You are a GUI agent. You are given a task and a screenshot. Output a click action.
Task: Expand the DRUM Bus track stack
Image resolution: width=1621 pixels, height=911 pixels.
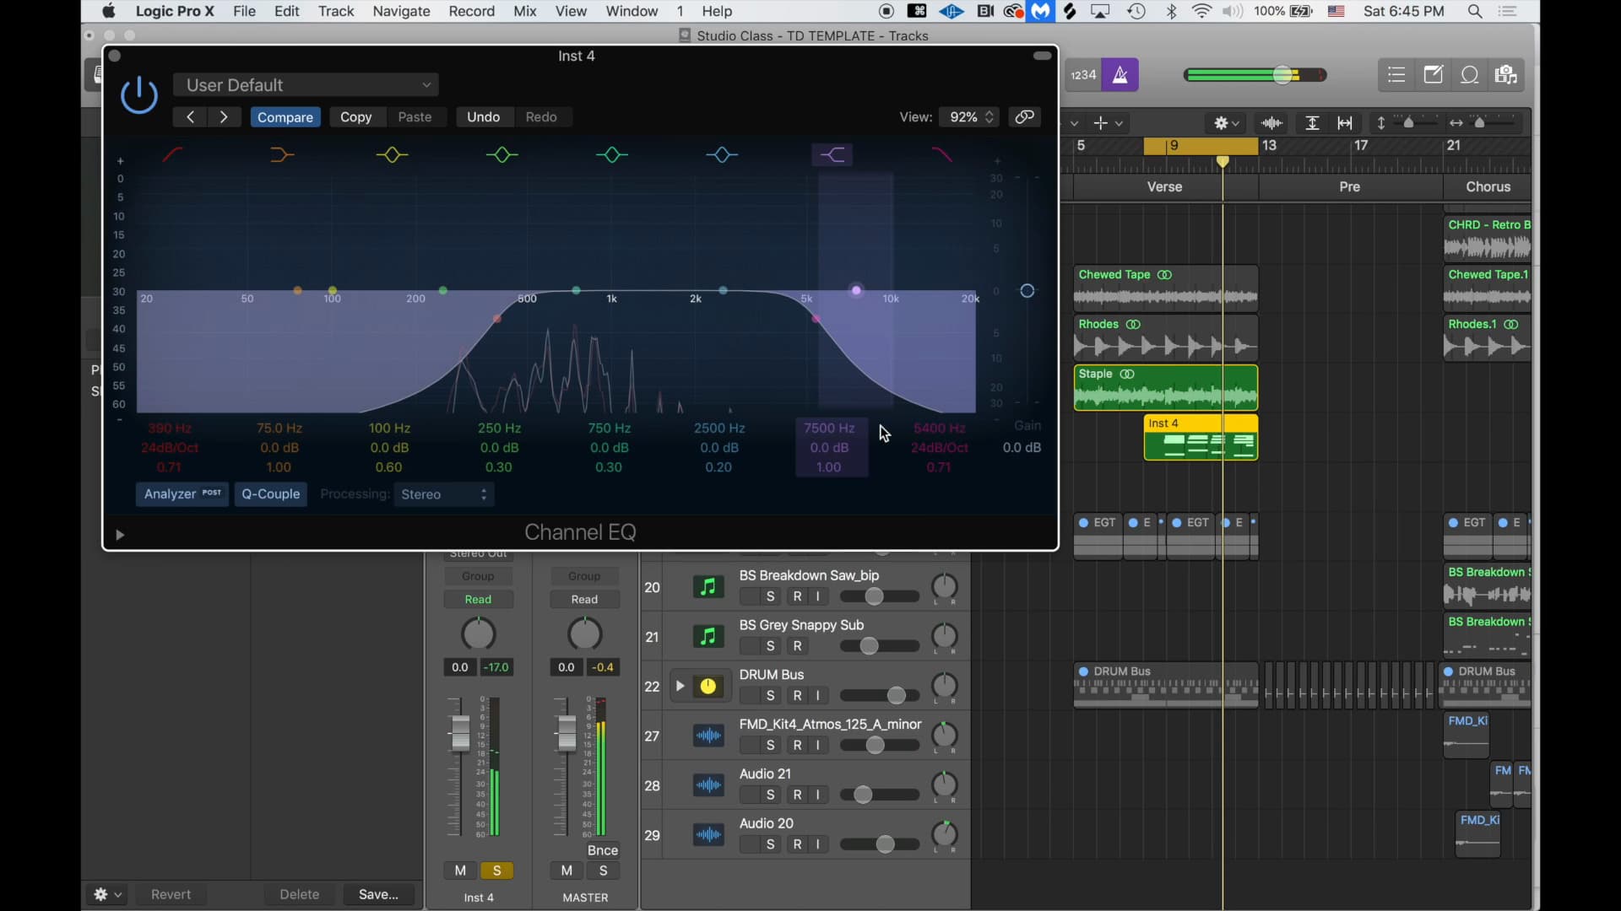coord(680,686)
